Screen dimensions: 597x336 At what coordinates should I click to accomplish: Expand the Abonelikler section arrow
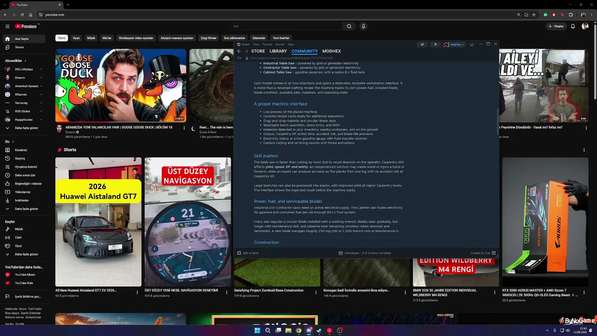point(25,61)
